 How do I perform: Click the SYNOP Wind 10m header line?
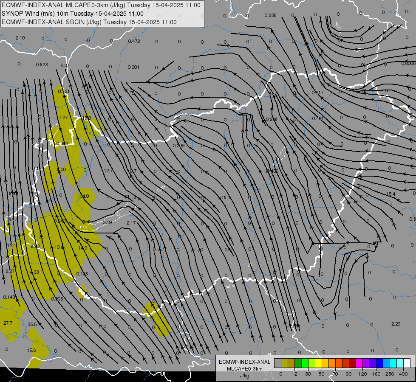click(x=73, y=14)
